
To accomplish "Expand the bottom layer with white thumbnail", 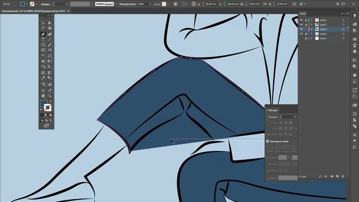I will tap(312, 39).
